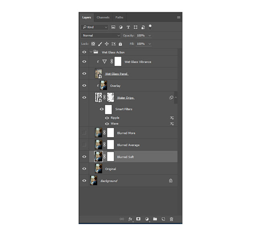Click the Background layer lock icon
The image size is (261, 236).
[171, 181]
